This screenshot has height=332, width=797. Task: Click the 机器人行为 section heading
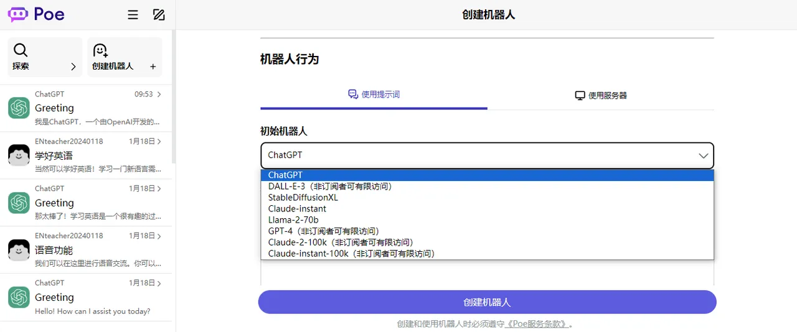pos(290,59)
